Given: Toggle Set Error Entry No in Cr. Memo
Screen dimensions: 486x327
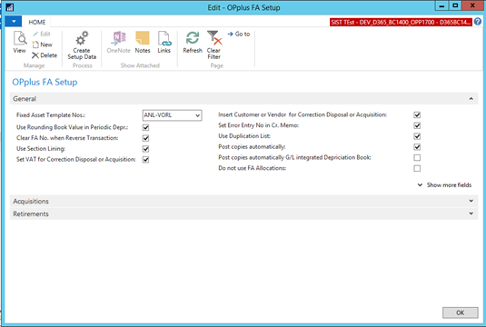Looking at the screenshot, I should pyautogui.click(x=417, y=125).
